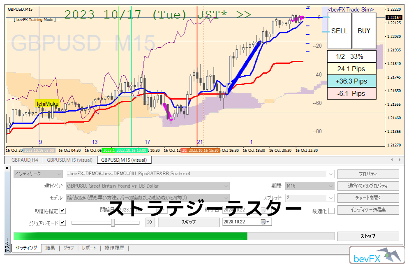
Task: Click the 1.21270 price axis value
Action: point(394,145)
